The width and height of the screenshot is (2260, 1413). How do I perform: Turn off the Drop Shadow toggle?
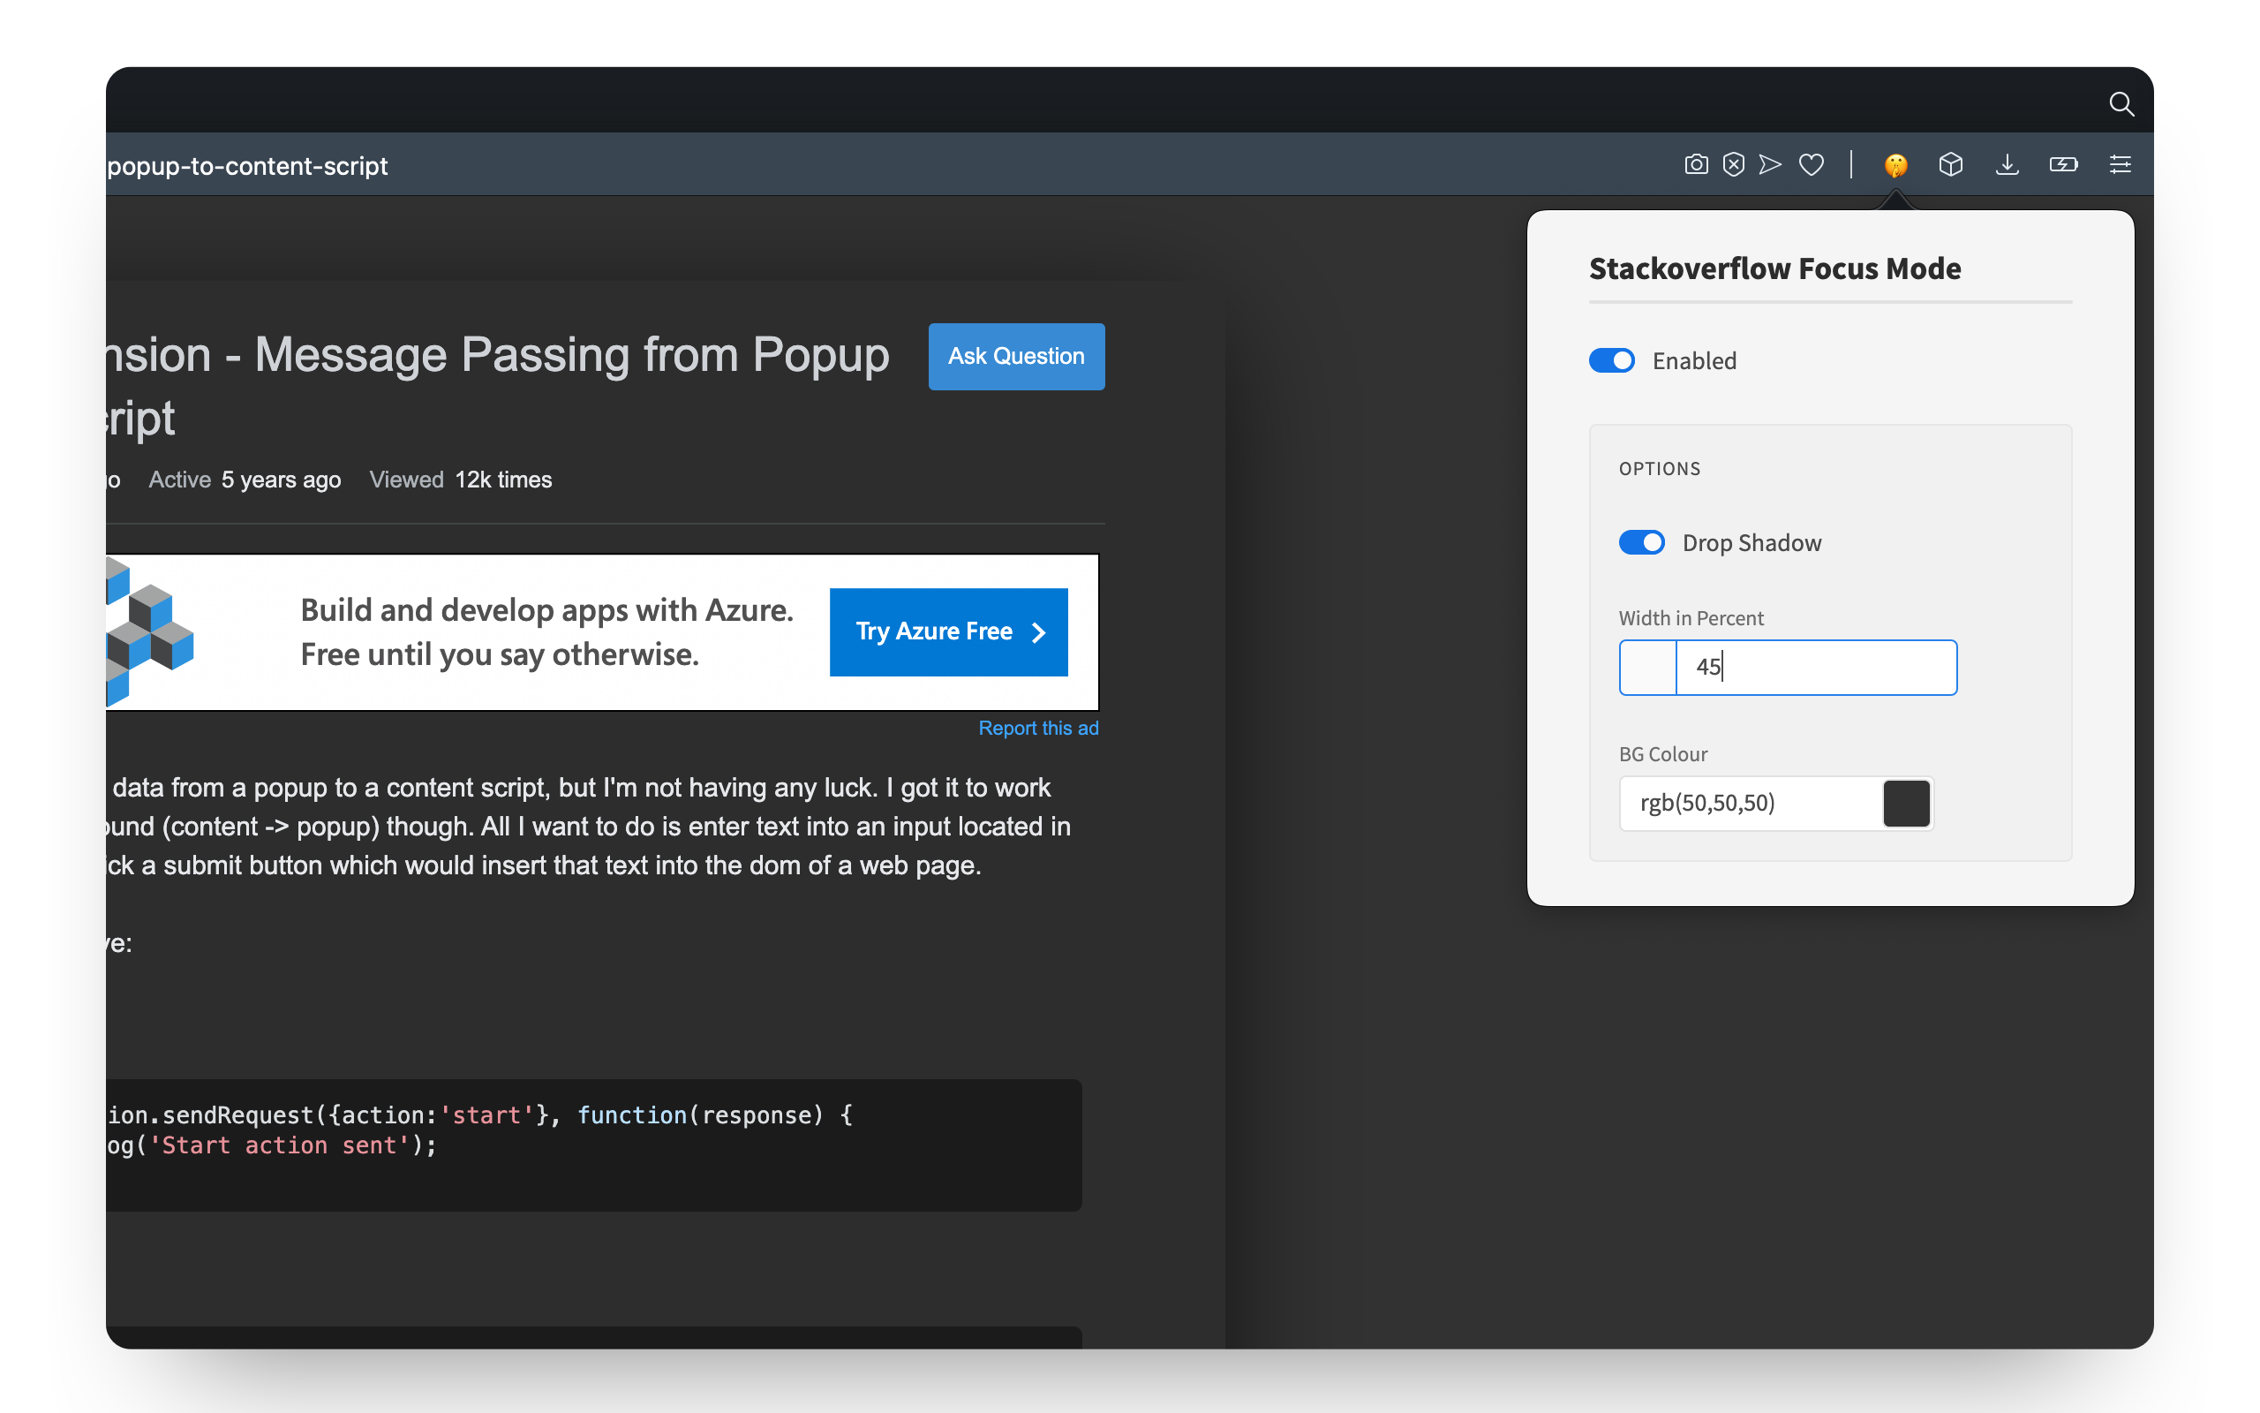tap(1641, 543)
